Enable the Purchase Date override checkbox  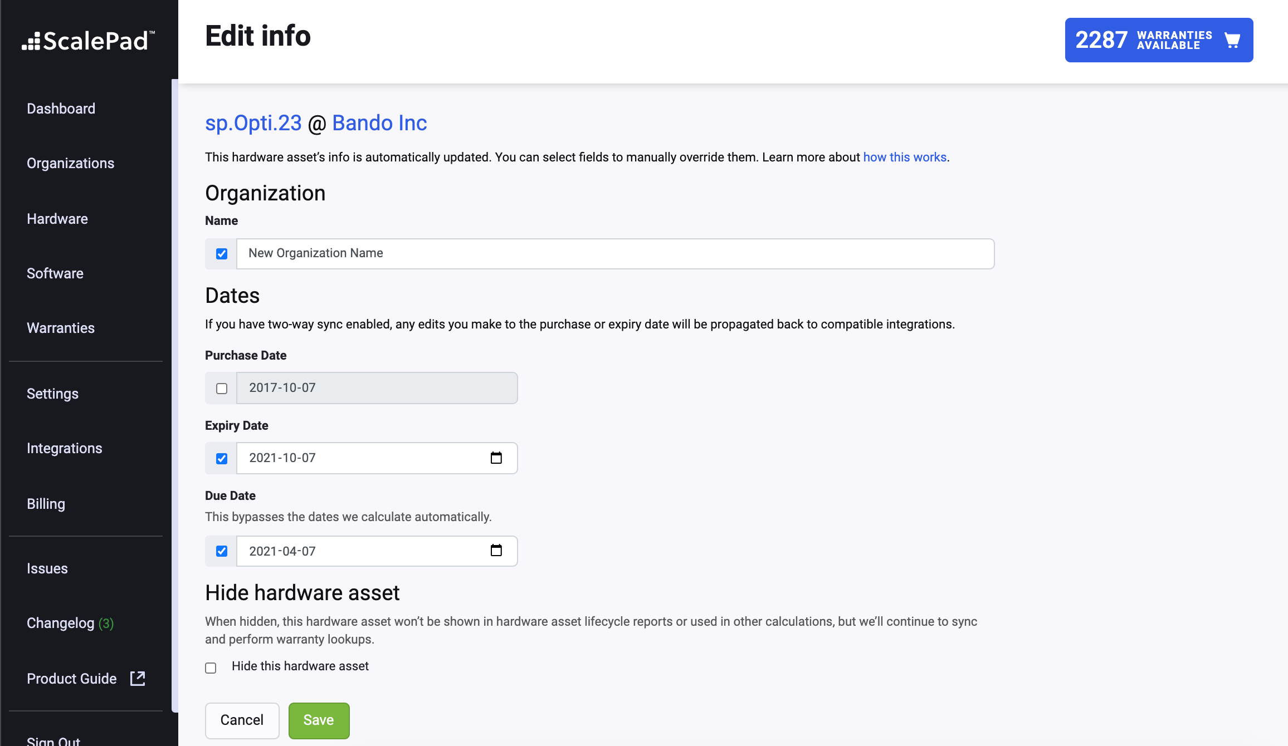click(x=222, y=389)
